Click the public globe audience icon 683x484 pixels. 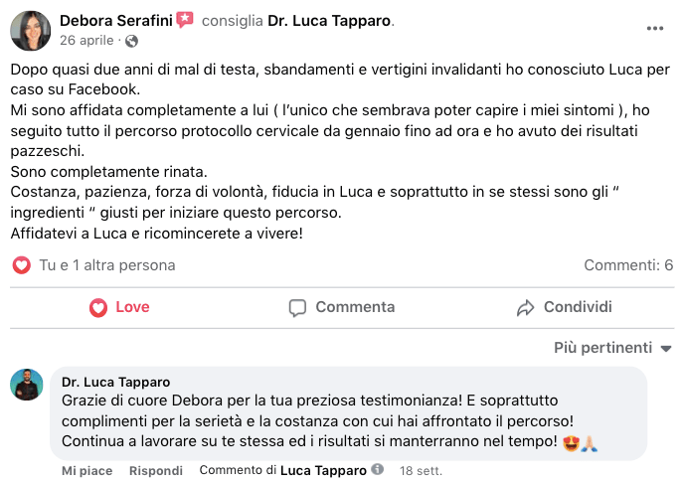point(132,41)
